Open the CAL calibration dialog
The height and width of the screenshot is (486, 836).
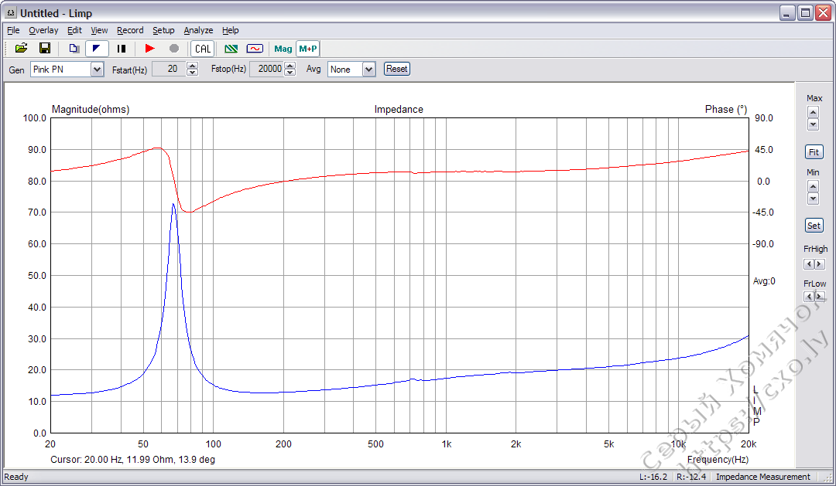(x=201, y=48)
